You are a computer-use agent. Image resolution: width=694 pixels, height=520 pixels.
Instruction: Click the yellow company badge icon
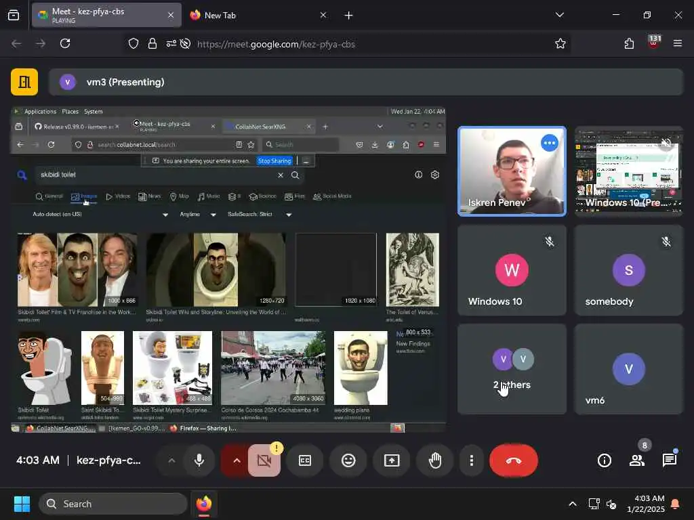pos(24,82)
